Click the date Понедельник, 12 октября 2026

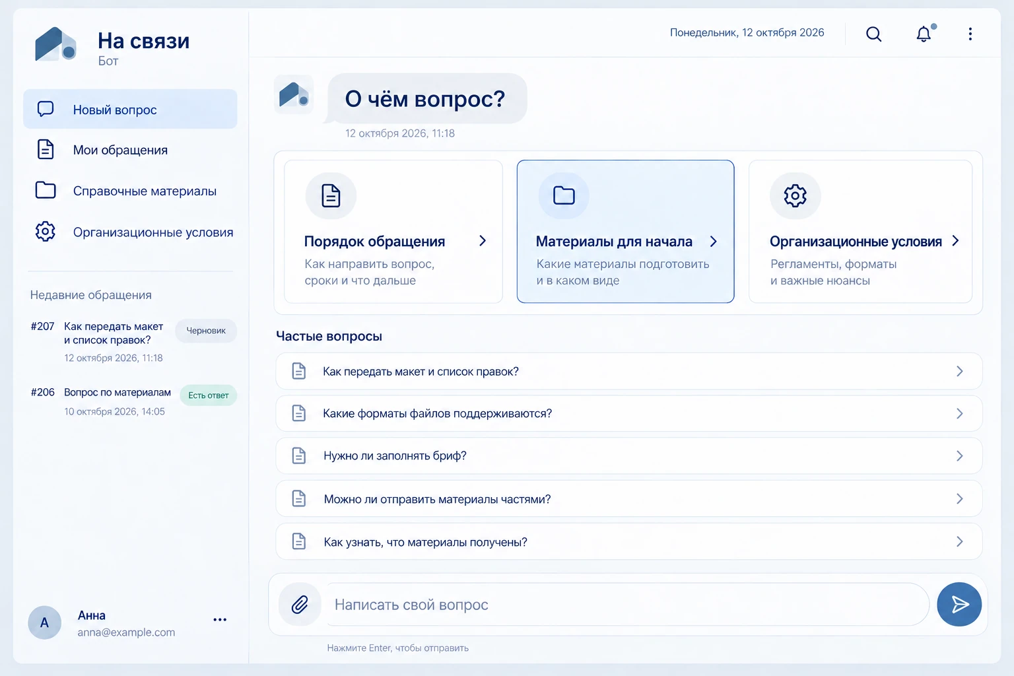pyautogui.click(x=747, y=32)
